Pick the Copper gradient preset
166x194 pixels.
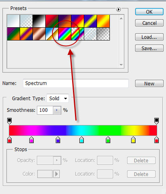pos(39,34)
